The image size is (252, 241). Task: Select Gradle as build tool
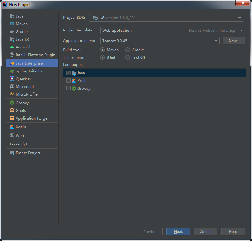pos(128,50)
